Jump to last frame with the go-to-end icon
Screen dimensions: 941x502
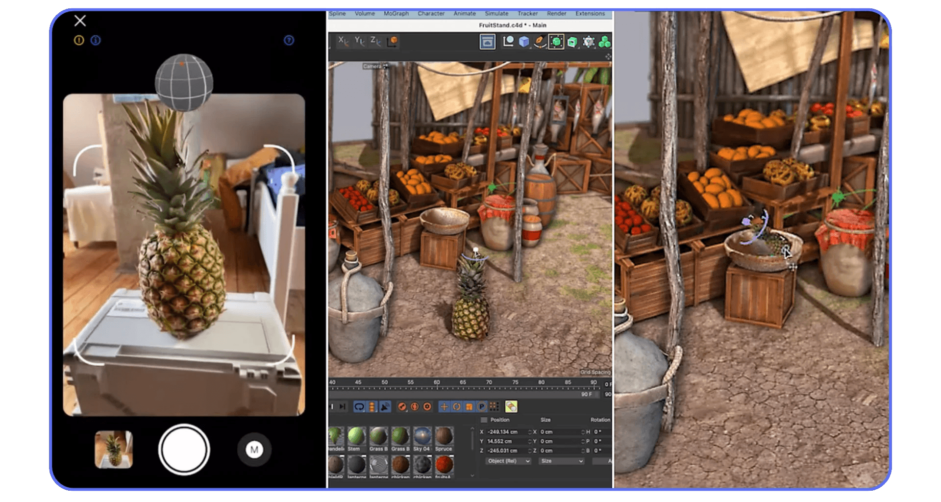click(x=342, y=406)
